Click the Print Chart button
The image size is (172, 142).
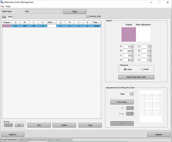122,102
